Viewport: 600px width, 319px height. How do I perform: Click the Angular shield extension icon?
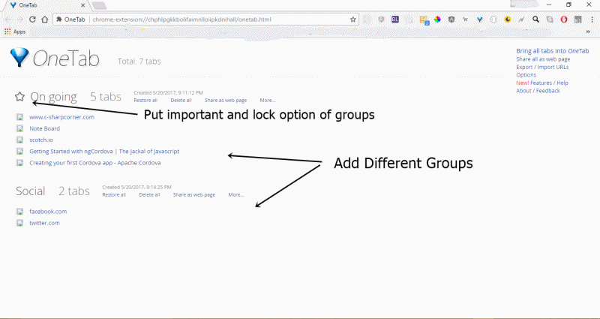coord(451,20)
